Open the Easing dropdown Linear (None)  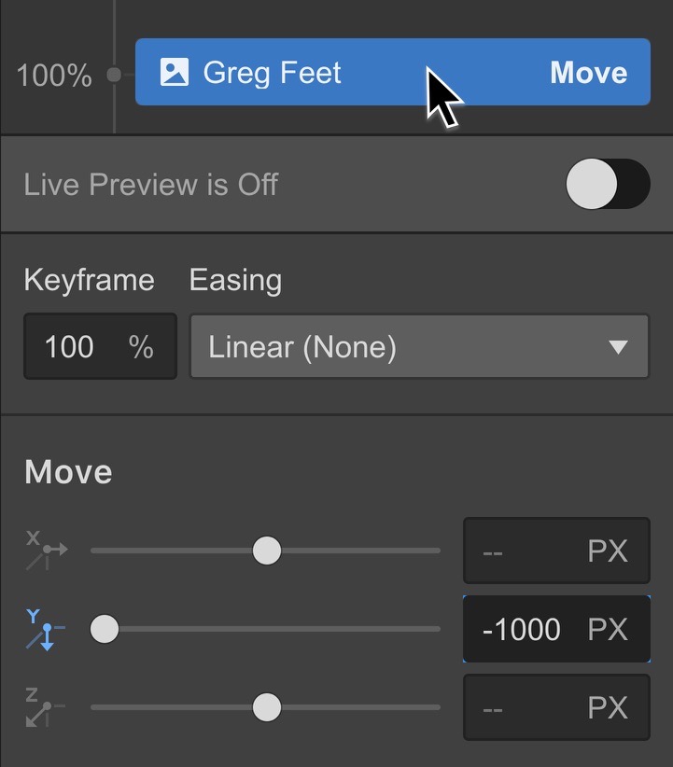click(419, 346)
